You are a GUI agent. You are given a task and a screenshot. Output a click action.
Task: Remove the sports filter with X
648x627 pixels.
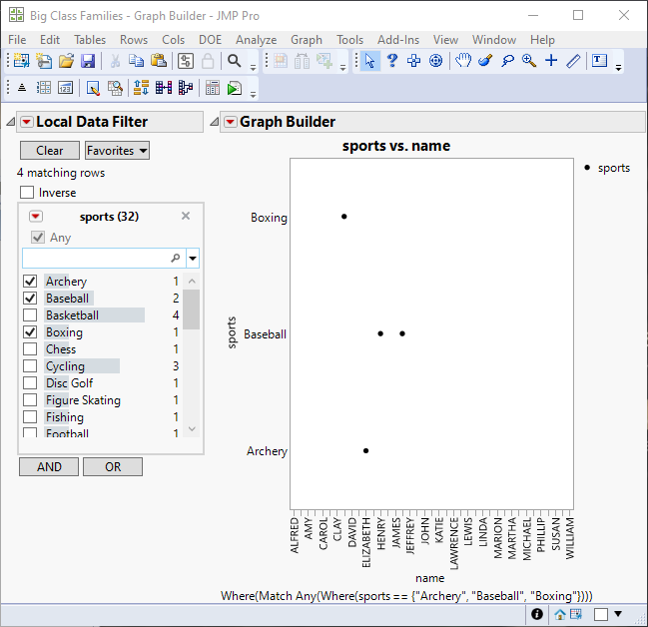(186, 216)
